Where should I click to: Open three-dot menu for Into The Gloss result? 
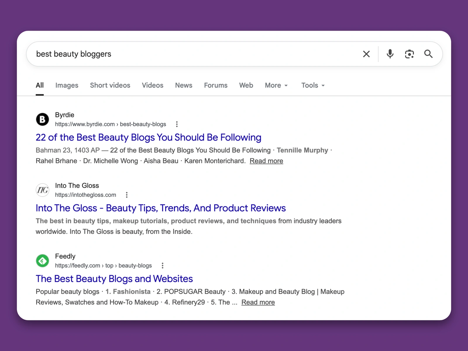127,195
